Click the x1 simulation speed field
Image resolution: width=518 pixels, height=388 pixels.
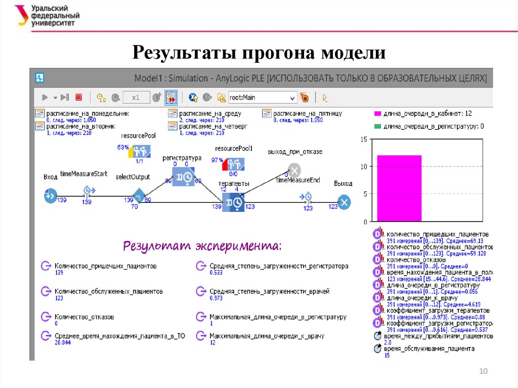136,97
